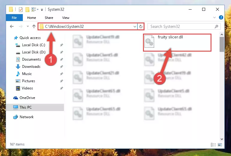This screenshot has width=231, height=156.
Task: Click the 167 items status text
Action: pyautogui.click(x=17, y=144)
